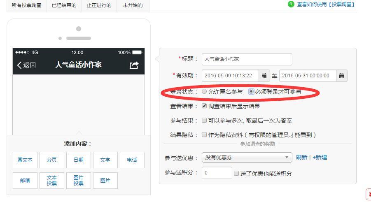Click the end date field 2016-05-31
Viewport: 371px width, 202px height.
[x=308, y=76]
